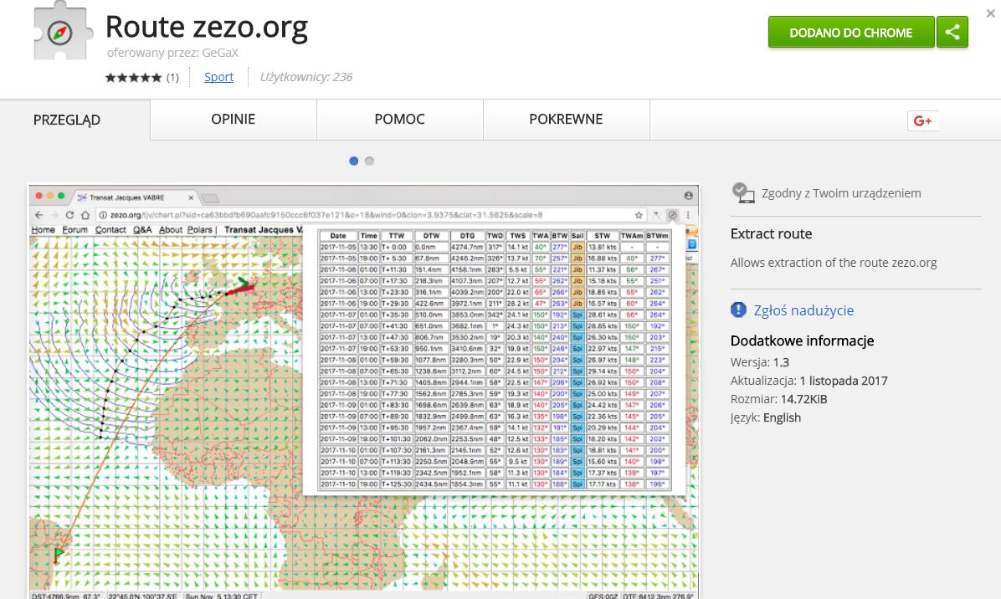Screen dimensions: 1001x599
Task: Click the 'oferowany przez: GeGaX' text
Action: pos(172,53)
